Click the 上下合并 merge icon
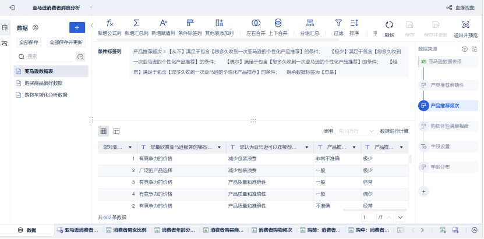Viewport: 484px width, 239px height. click(x=278, y=23)
